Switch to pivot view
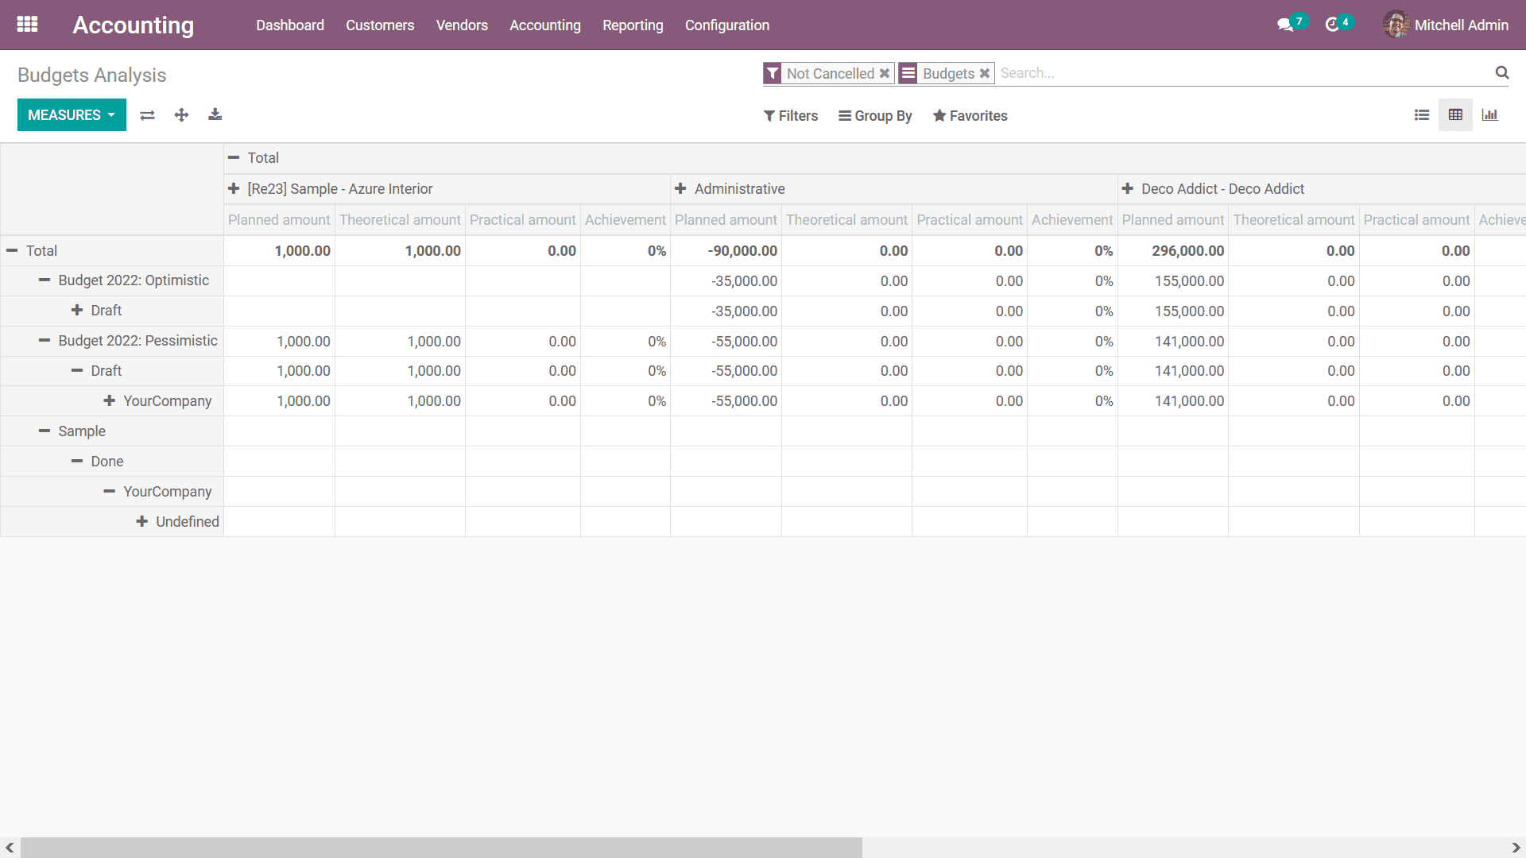Viewport: 1526px width, 858px height. point(1455,115)
